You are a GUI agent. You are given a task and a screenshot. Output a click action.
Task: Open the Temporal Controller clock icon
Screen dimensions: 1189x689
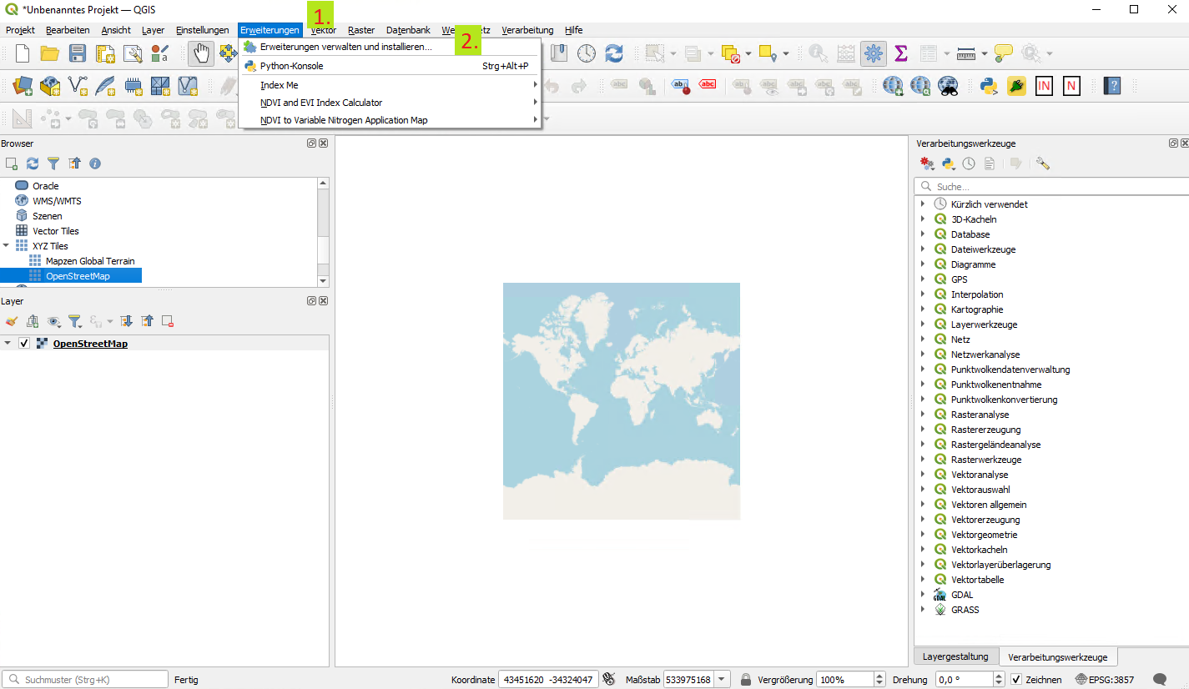(x=587, y=53)
